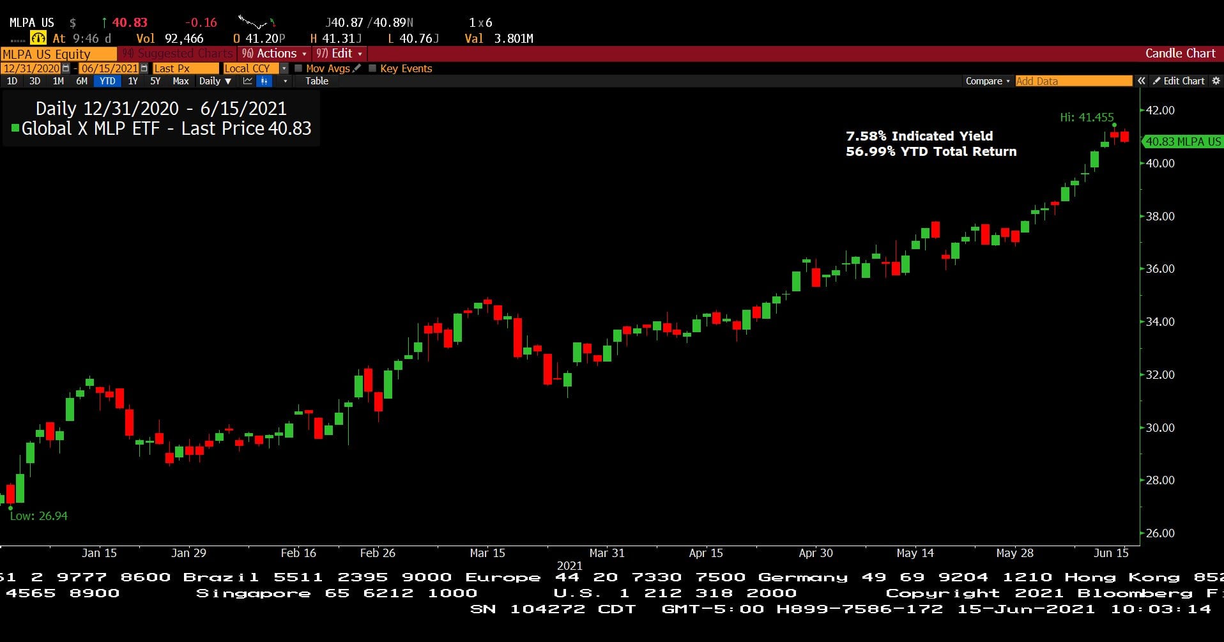Click the 'Hi: 41.455' chart label
Viewport: 1224px width, 642px height.
(1087, 118)
